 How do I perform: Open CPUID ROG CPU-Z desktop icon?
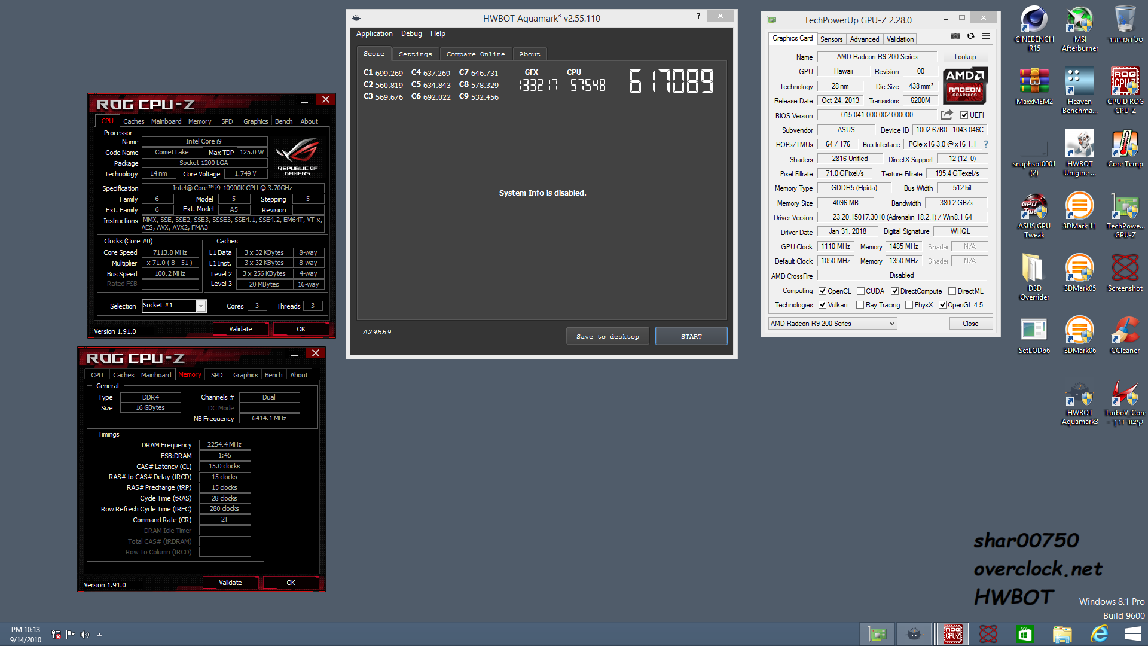pyautogui.click(x=1125, y=90)
